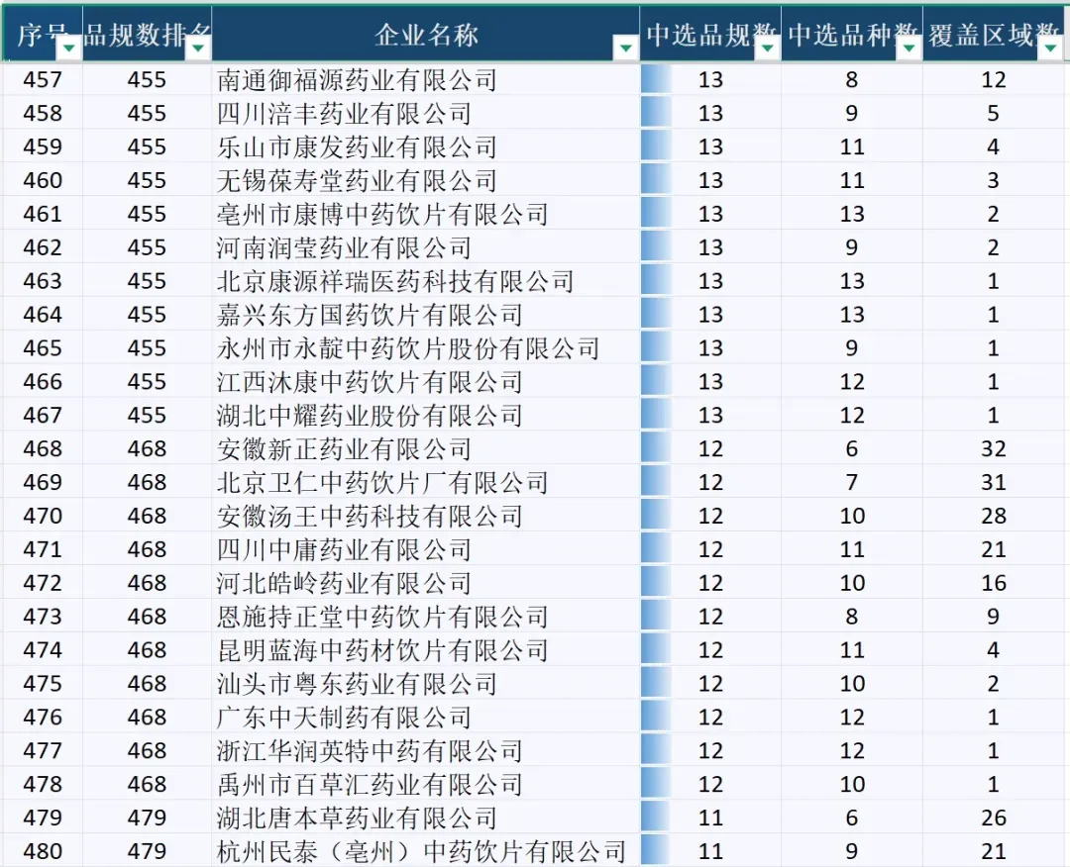Click coverage value 12 in 南通御福源 row
The height and width of the screenshot is (867, 1070).
(994, 80)
